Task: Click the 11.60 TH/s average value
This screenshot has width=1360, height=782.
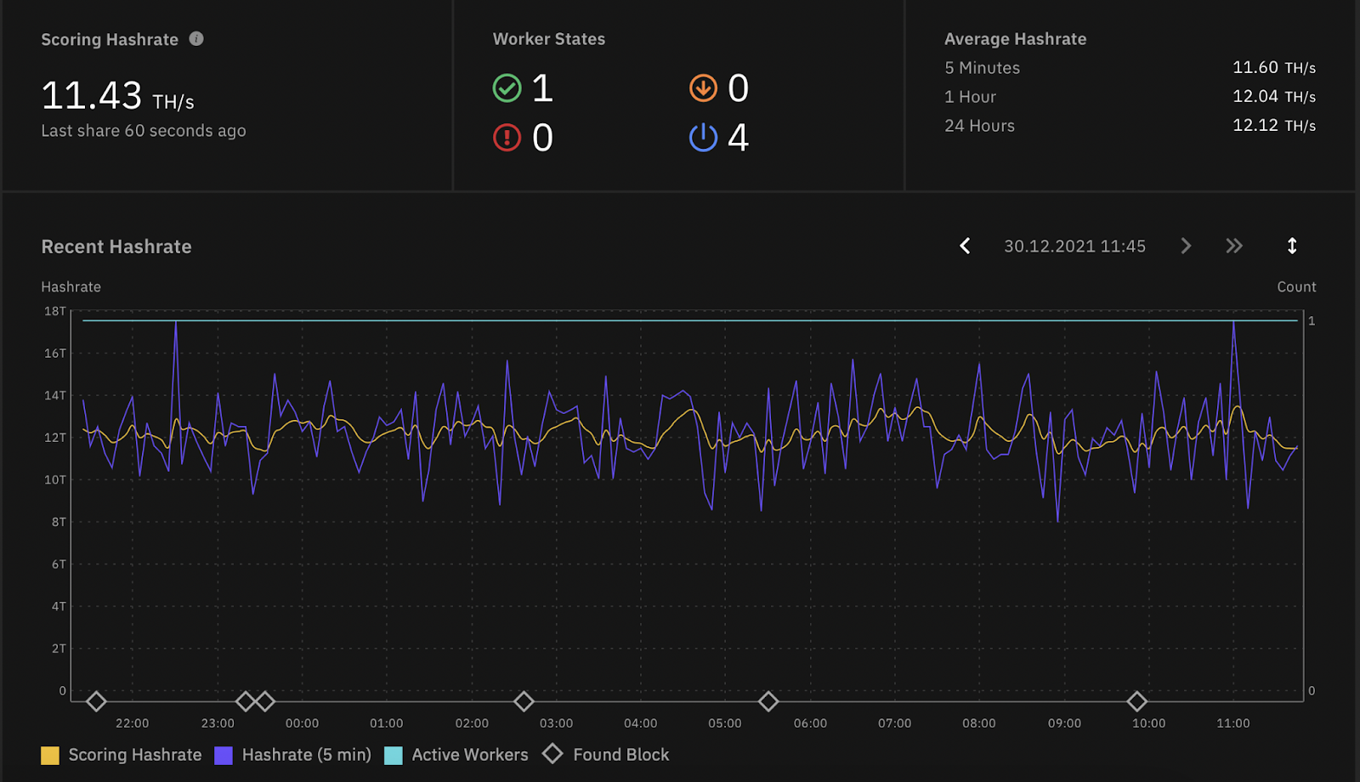Action: point(1274,68)
